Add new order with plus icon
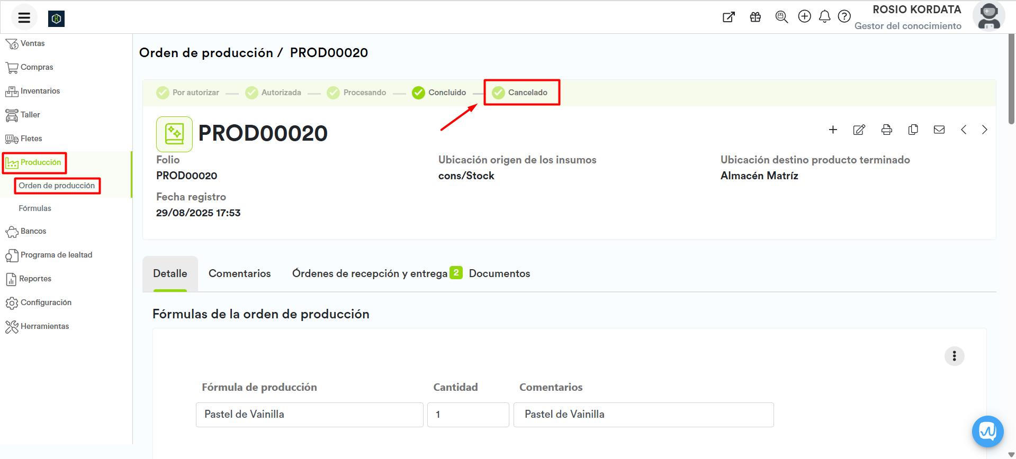 pyautogui.click(x=833, y=130)
